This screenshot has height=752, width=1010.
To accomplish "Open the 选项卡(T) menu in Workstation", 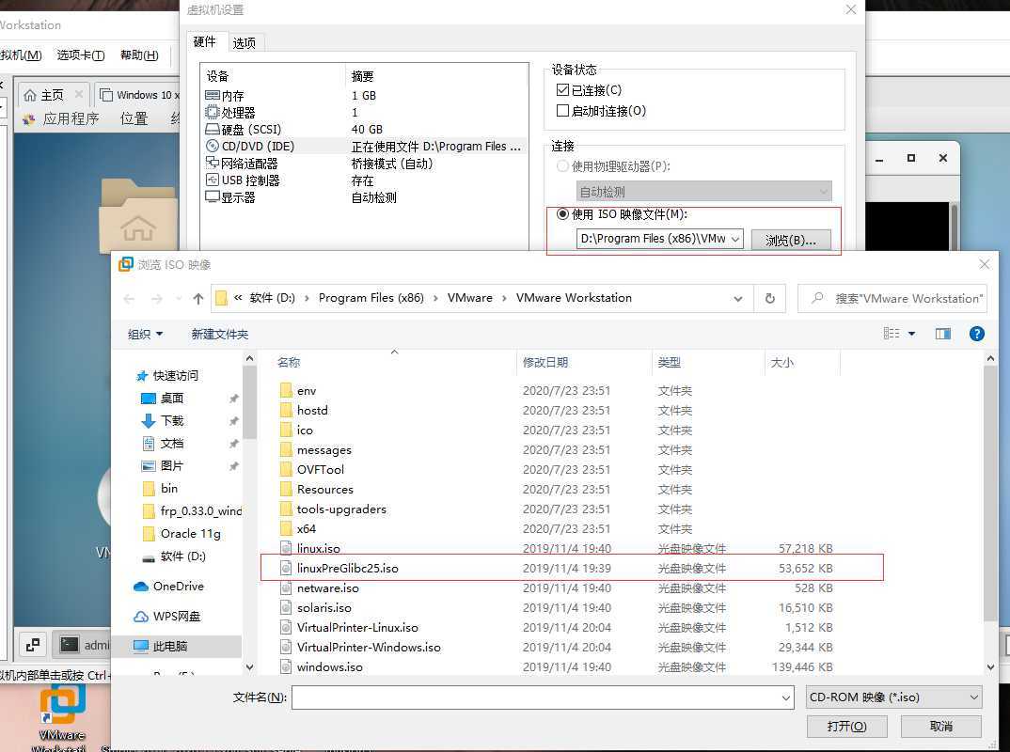I will click(81, 55).
